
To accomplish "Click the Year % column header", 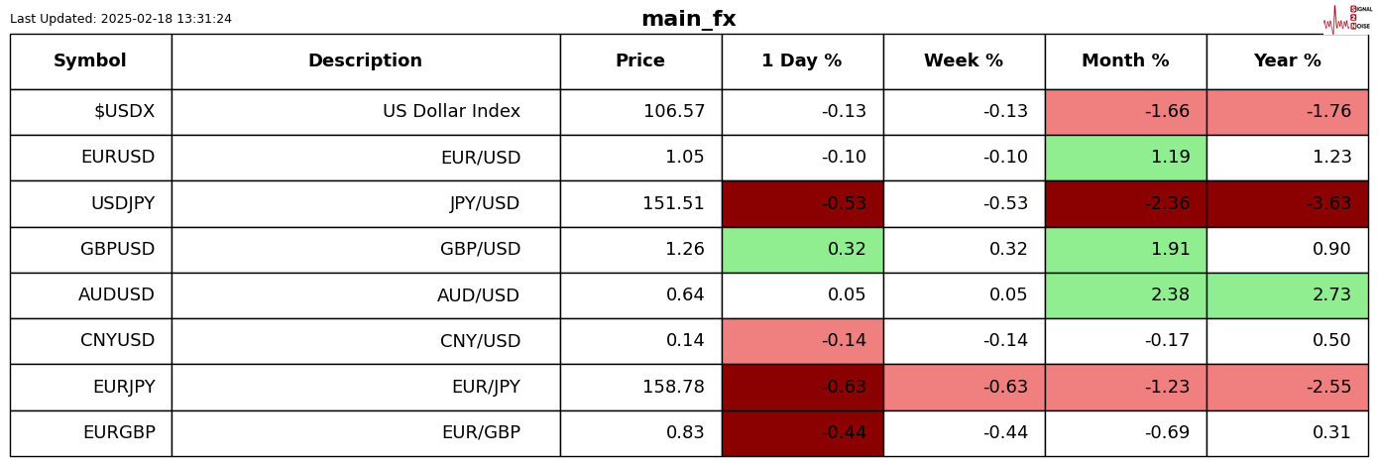I will [x=1287, y=61].
